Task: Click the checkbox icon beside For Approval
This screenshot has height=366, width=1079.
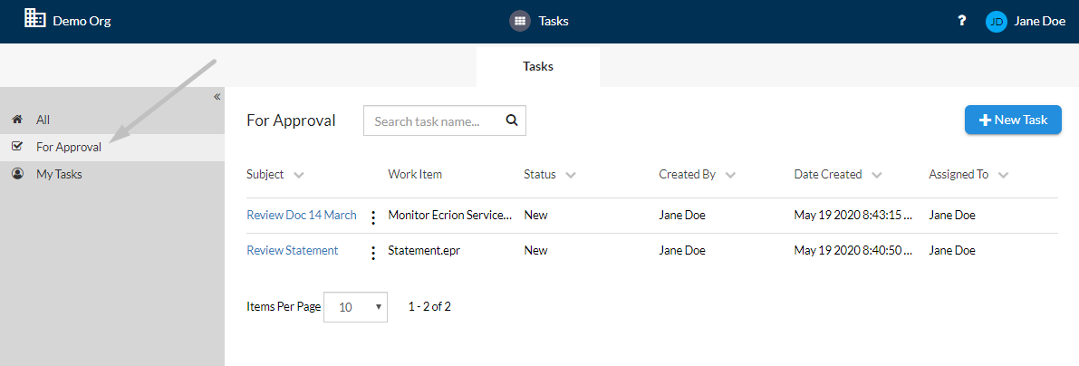Action: coord(18,147)
